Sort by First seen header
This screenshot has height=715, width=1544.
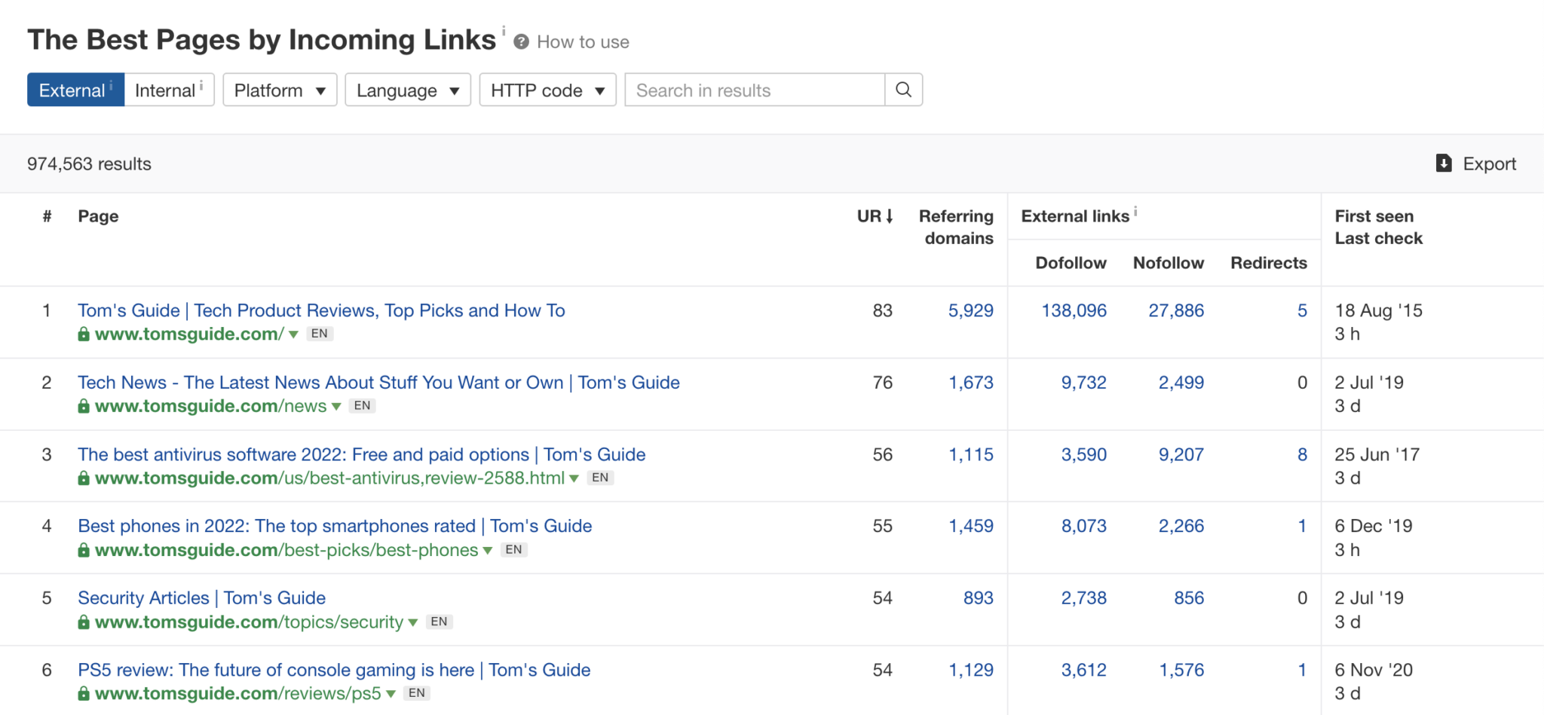[1374, 216]
